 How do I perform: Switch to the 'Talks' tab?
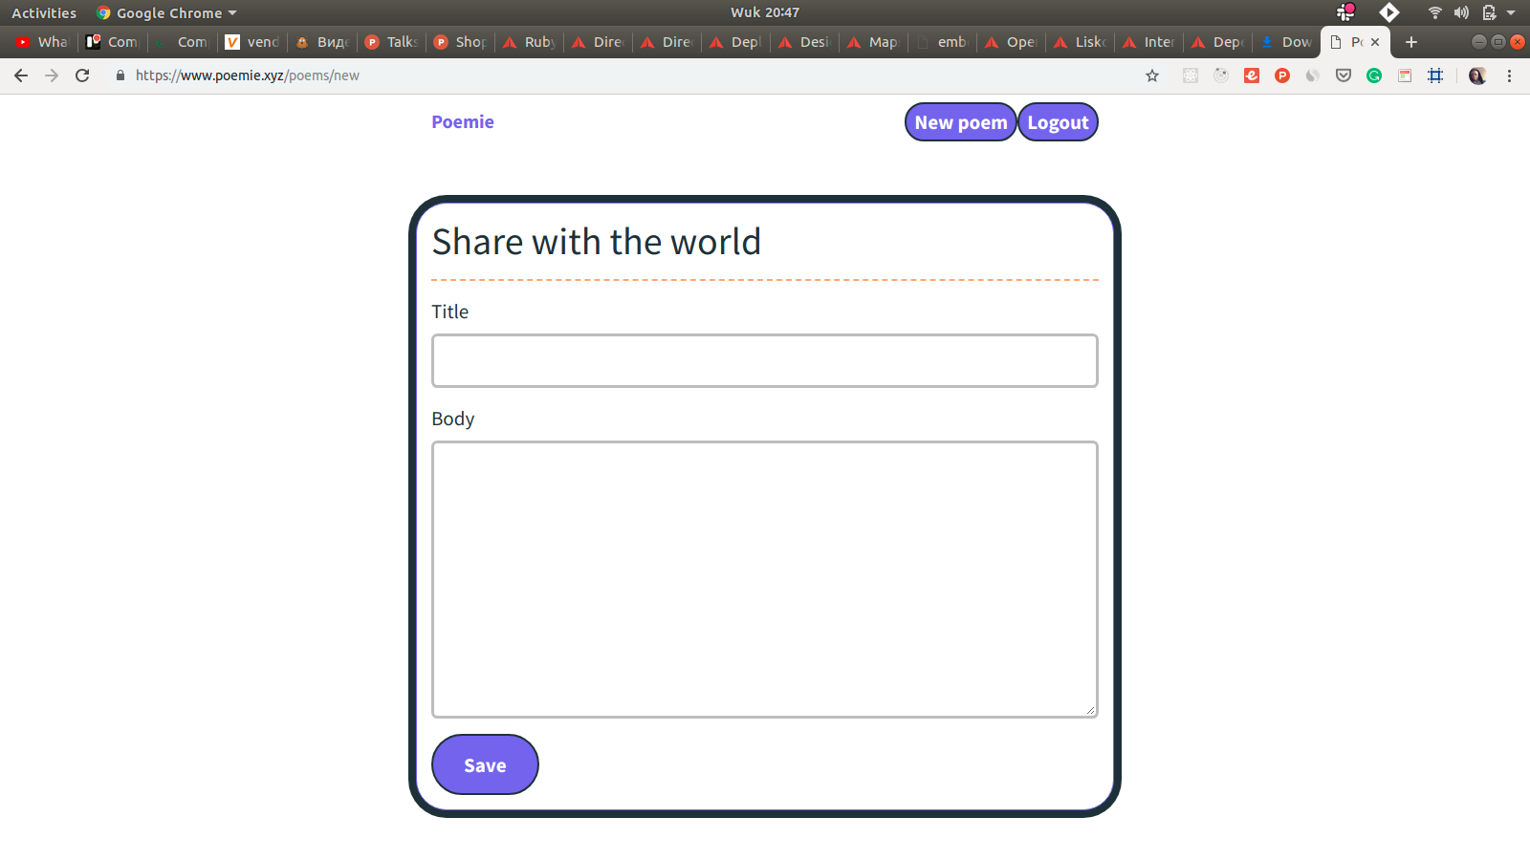[392, 42]
